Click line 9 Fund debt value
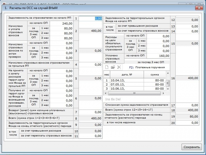 pyautogui.click(x=91, y=125)
